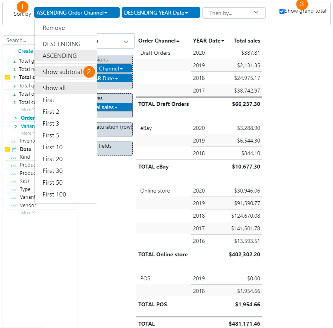Select Remove from the sort menu
This screenshot has width=333, height=328.
coord(54,28)
